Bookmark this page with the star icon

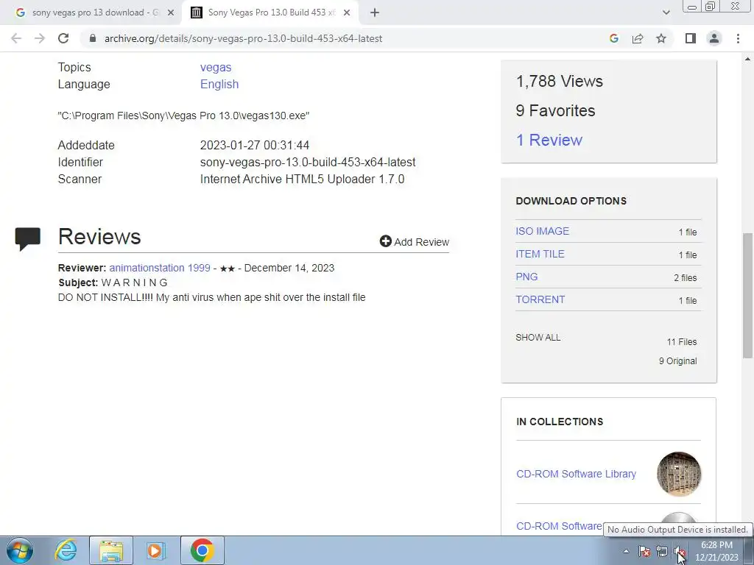[661, 38]
